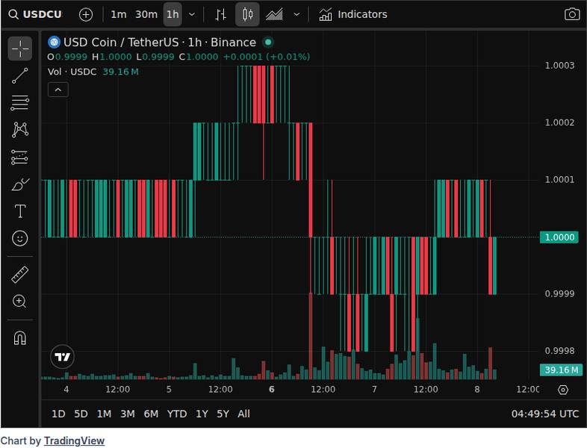Select the ruler measure tool
Viewport: 587px width, 448px height.
click(x=20, y=274)
